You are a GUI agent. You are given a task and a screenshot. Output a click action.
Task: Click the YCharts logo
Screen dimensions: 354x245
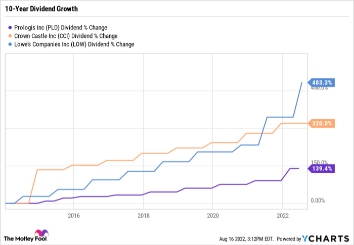(325, 238)
